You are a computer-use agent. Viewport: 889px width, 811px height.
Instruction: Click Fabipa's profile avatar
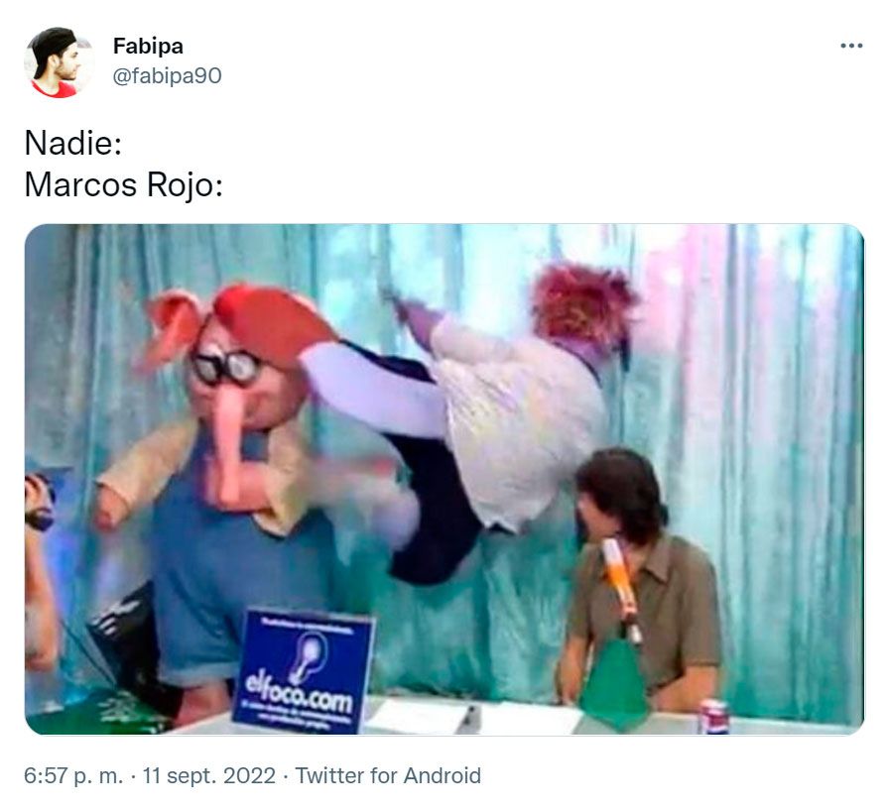point(59,61)
